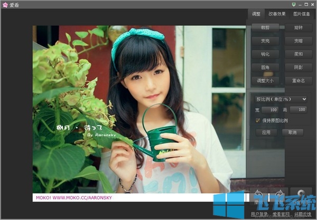Select the 调整 tab
This screenshot has height=220, width=317.
(256, 14)
